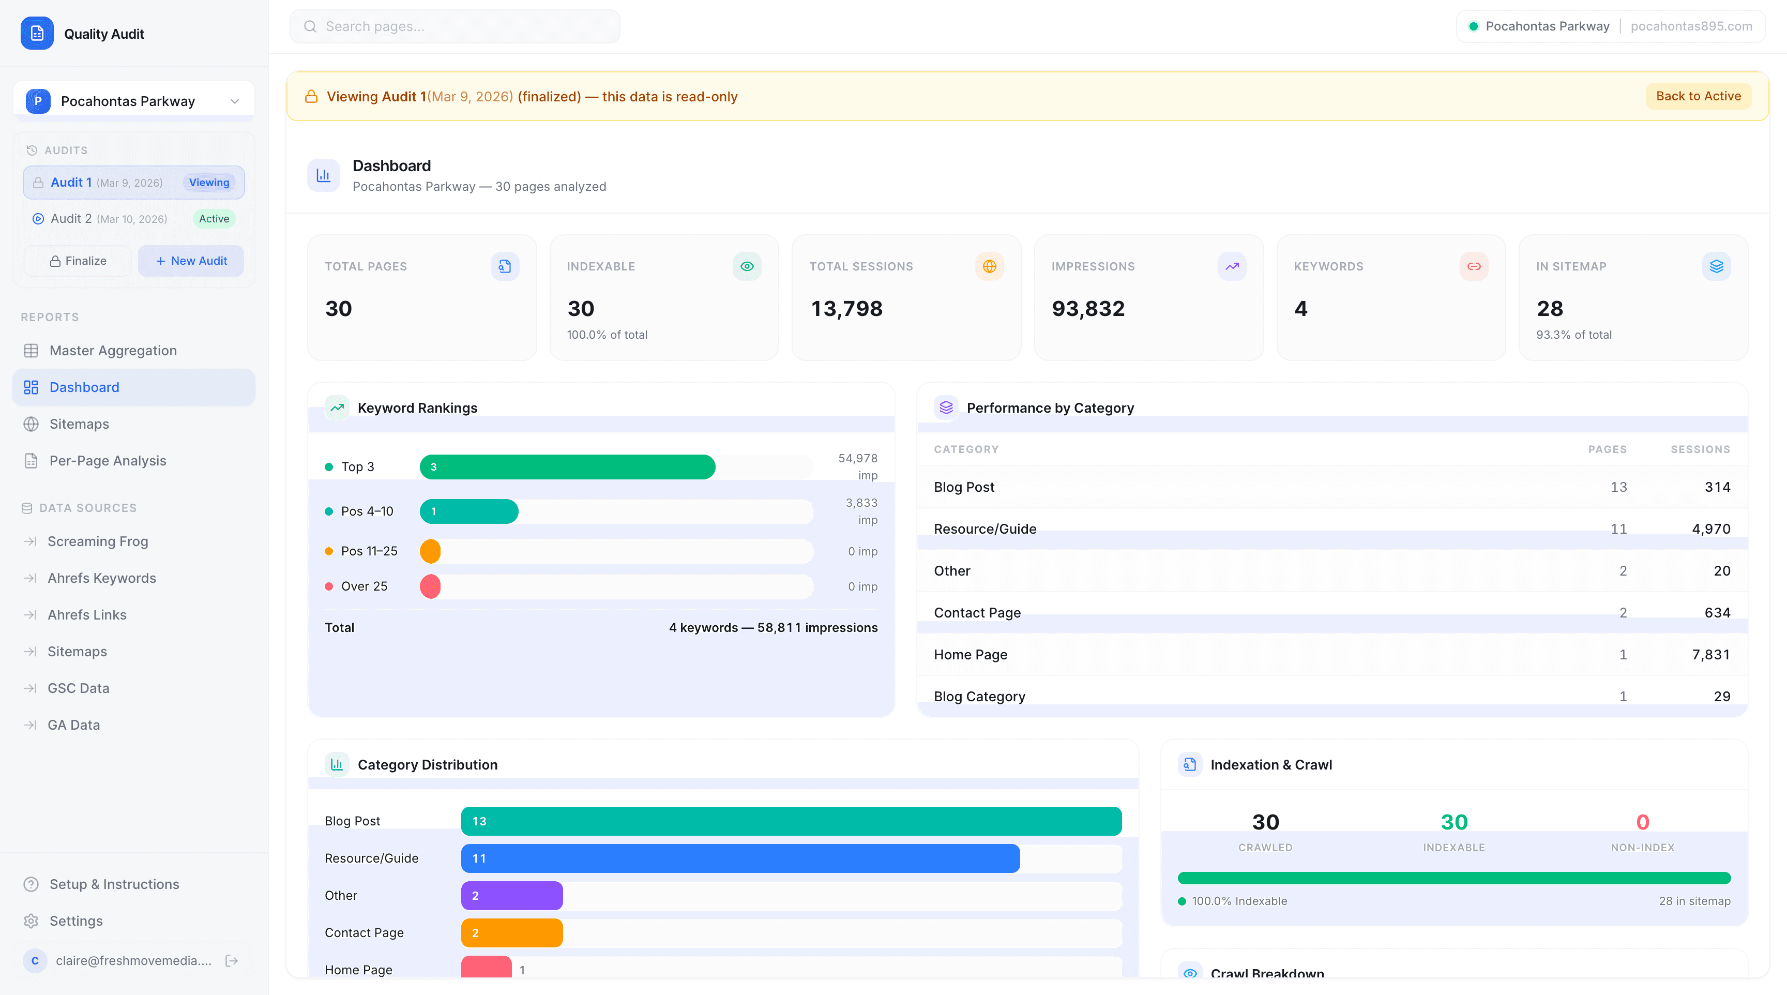
Task: Click the Top 3 green ranking bar
Action: click(567, 467)
